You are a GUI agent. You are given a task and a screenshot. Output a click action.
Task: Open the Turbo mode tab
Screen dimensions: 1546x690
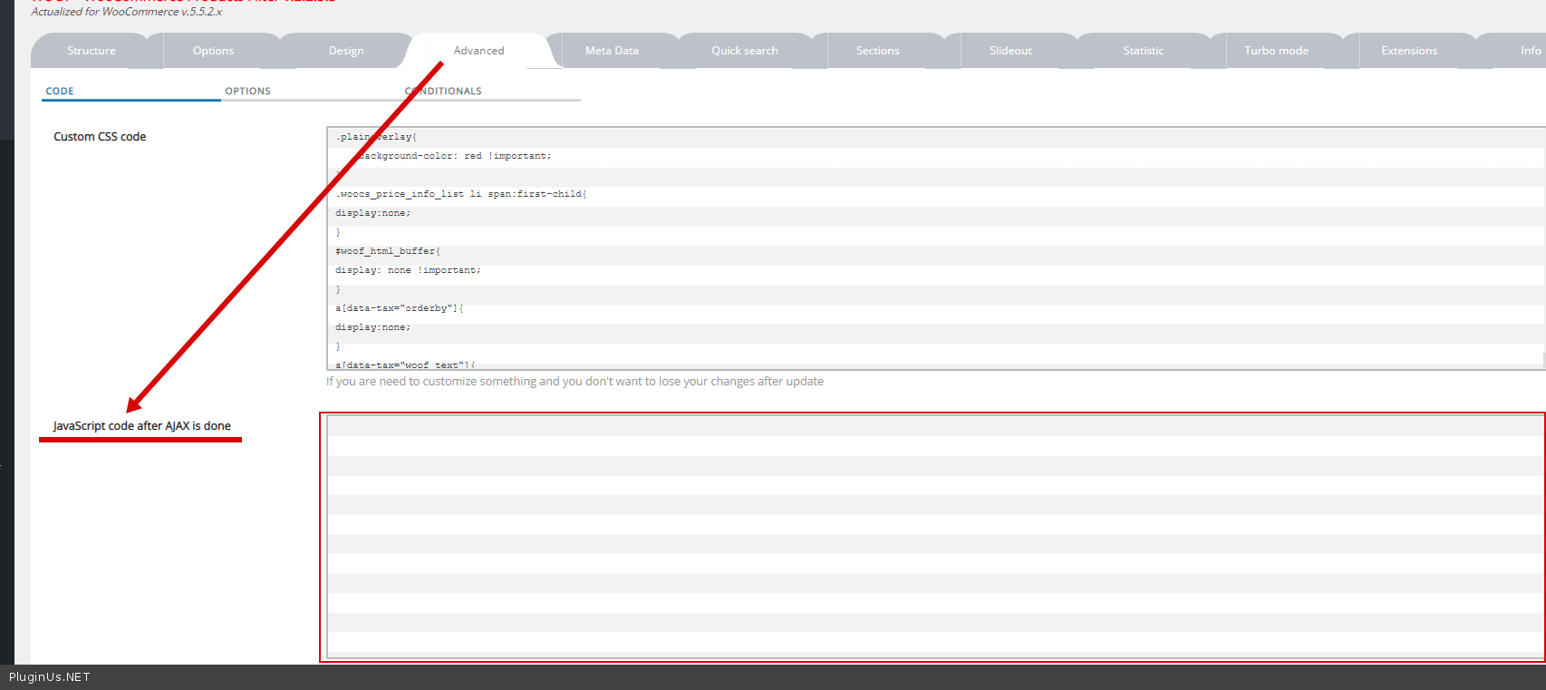[x=1276, y=51]
